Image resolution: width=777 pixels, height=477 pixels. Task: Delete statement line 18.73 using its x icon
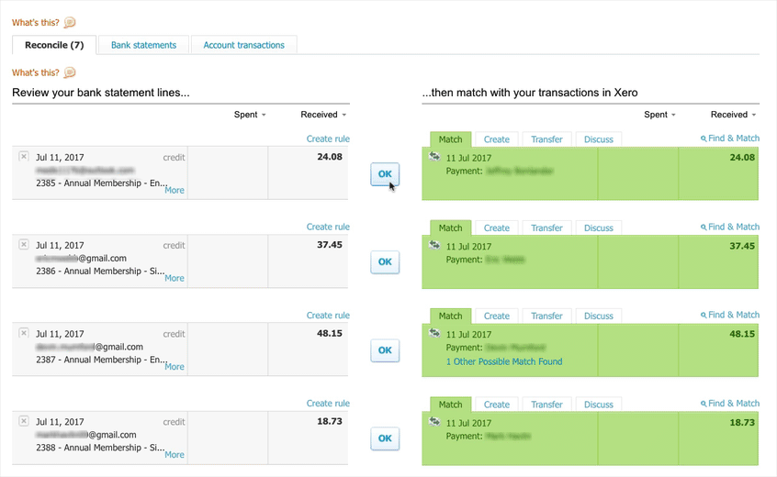tap(23, 421)
